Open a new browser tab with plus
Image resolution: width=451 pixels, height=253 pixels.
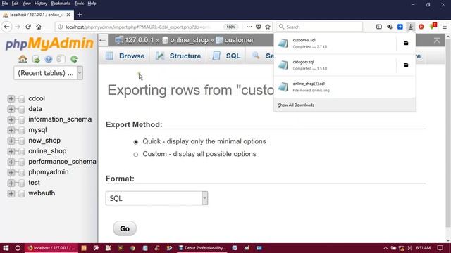tap(80, 14)
